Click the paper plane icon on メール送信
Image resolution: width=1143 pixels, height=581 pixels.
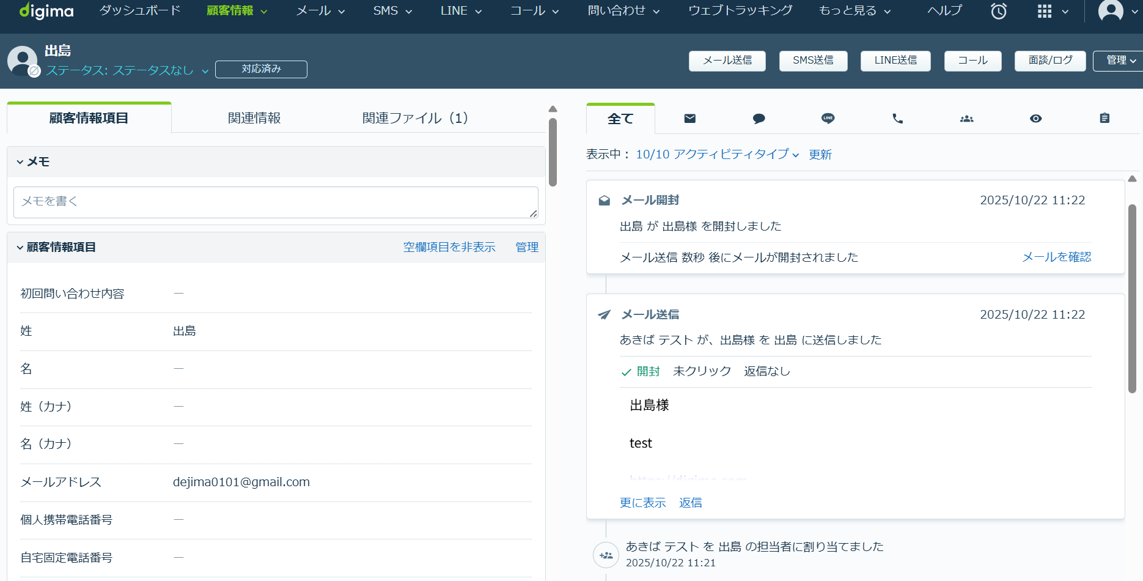604,314
